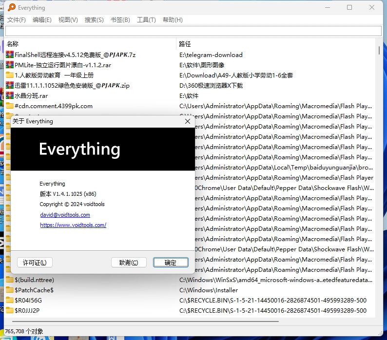387x340 pixels.
Task: Click Copyright © 2024 voidtools text
Action: [x=72, y=204]
